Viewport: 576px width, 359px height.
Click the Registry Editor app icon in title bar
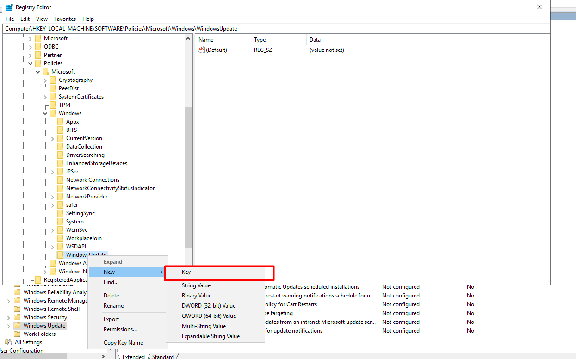(9, 7)
